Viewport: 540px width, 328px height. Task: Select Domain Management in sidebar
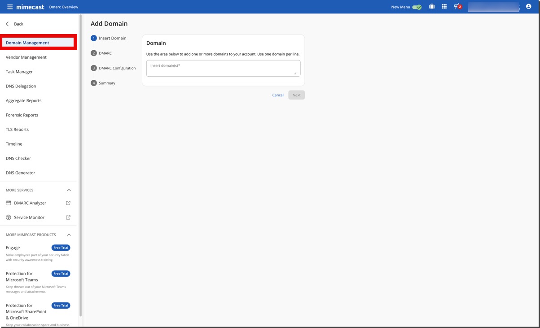(38, 43)
